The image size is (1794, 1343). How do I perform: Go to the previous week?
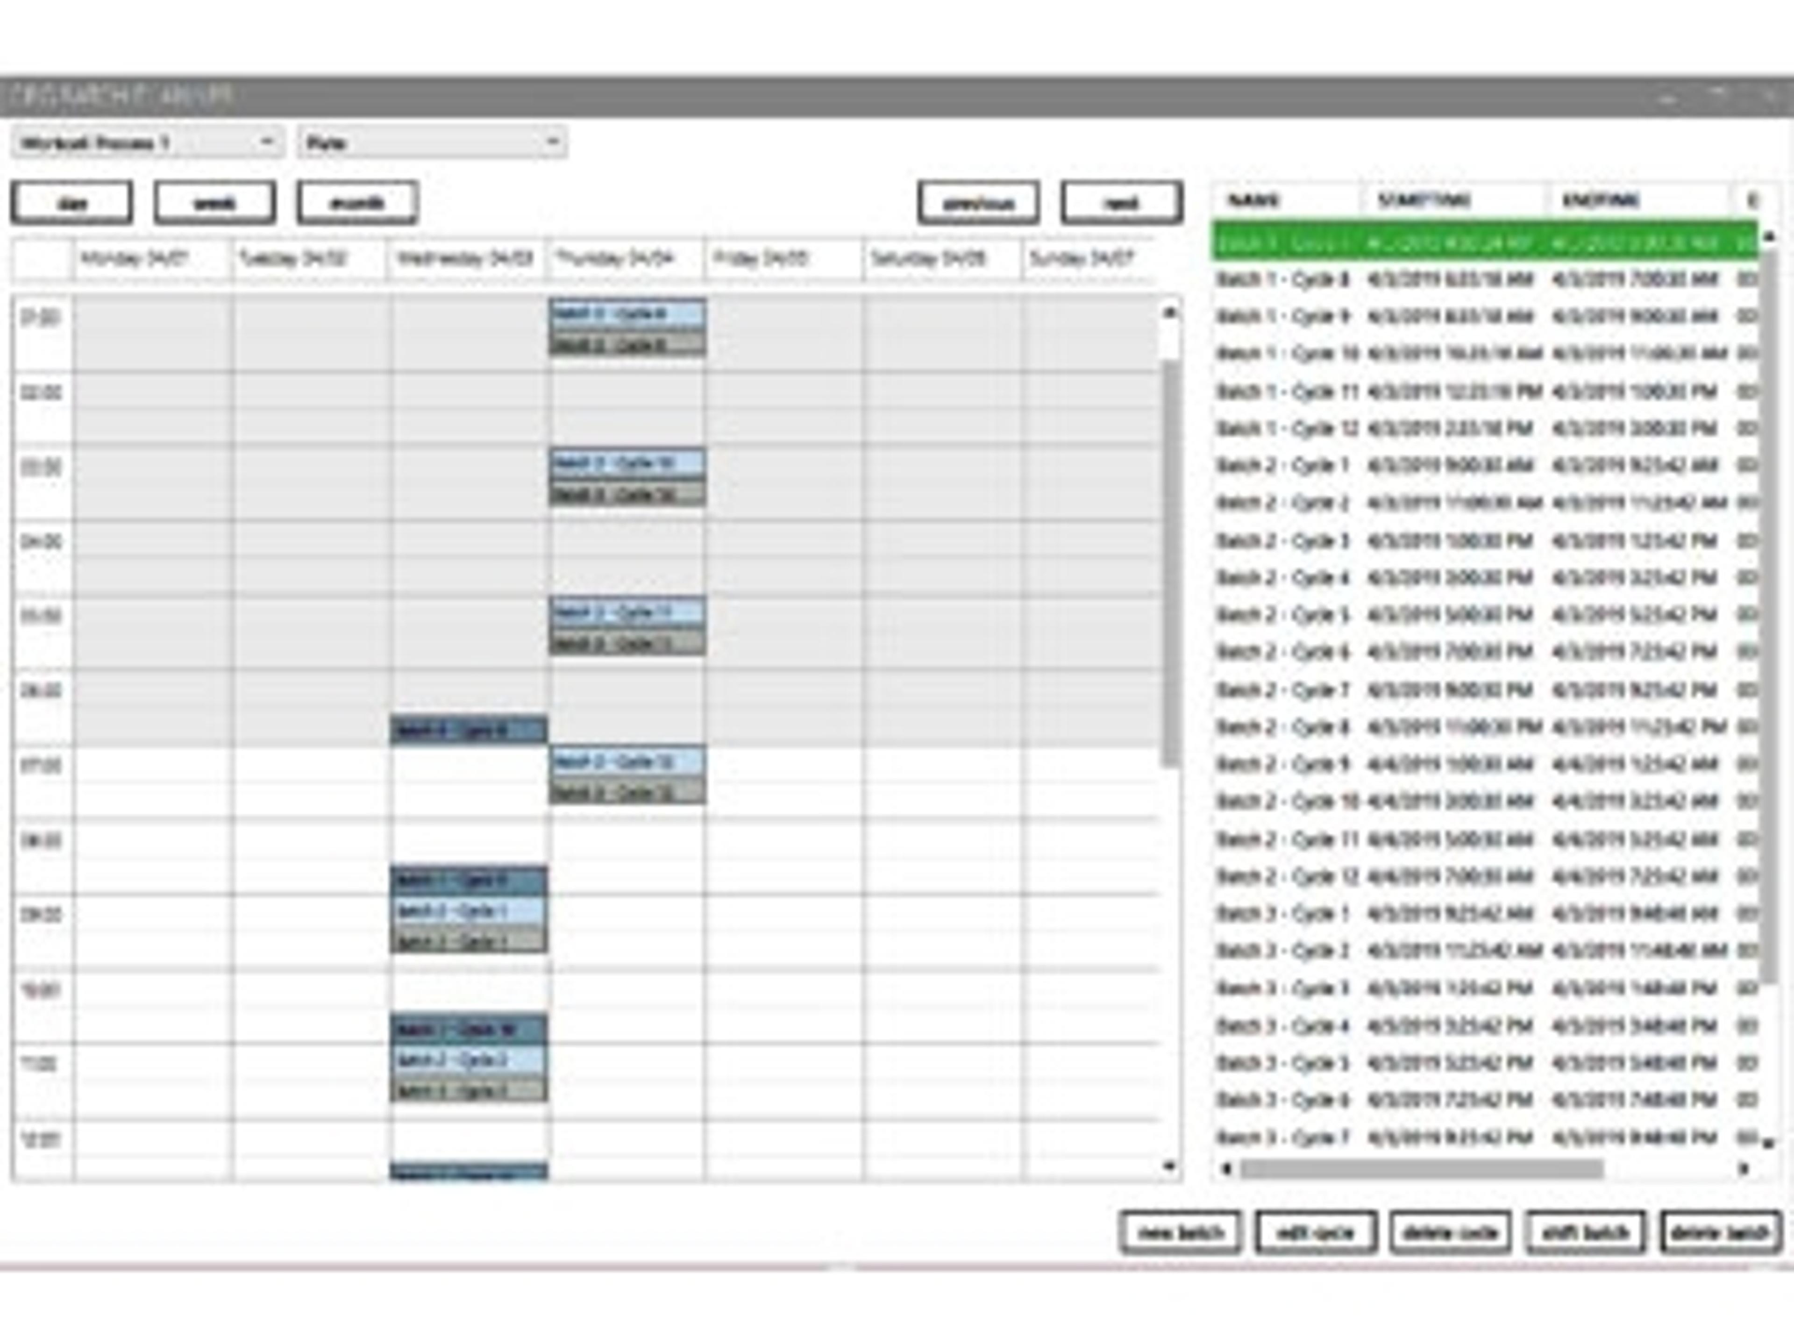coord(978,202)
